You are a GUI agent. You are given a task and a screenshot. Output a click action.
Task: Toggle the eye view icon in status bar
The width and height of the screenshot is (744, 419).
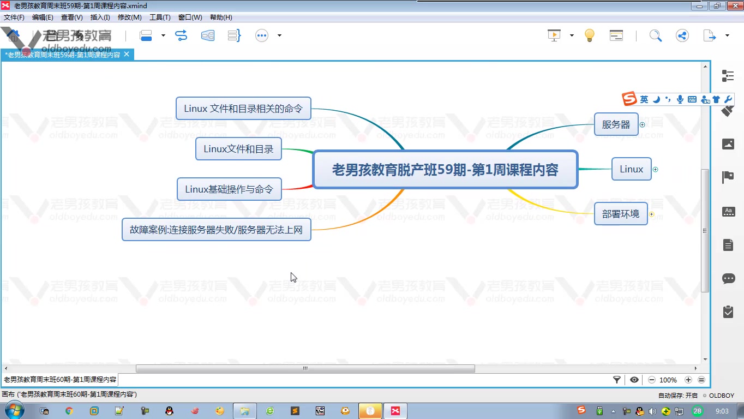(x=633, y=380)
